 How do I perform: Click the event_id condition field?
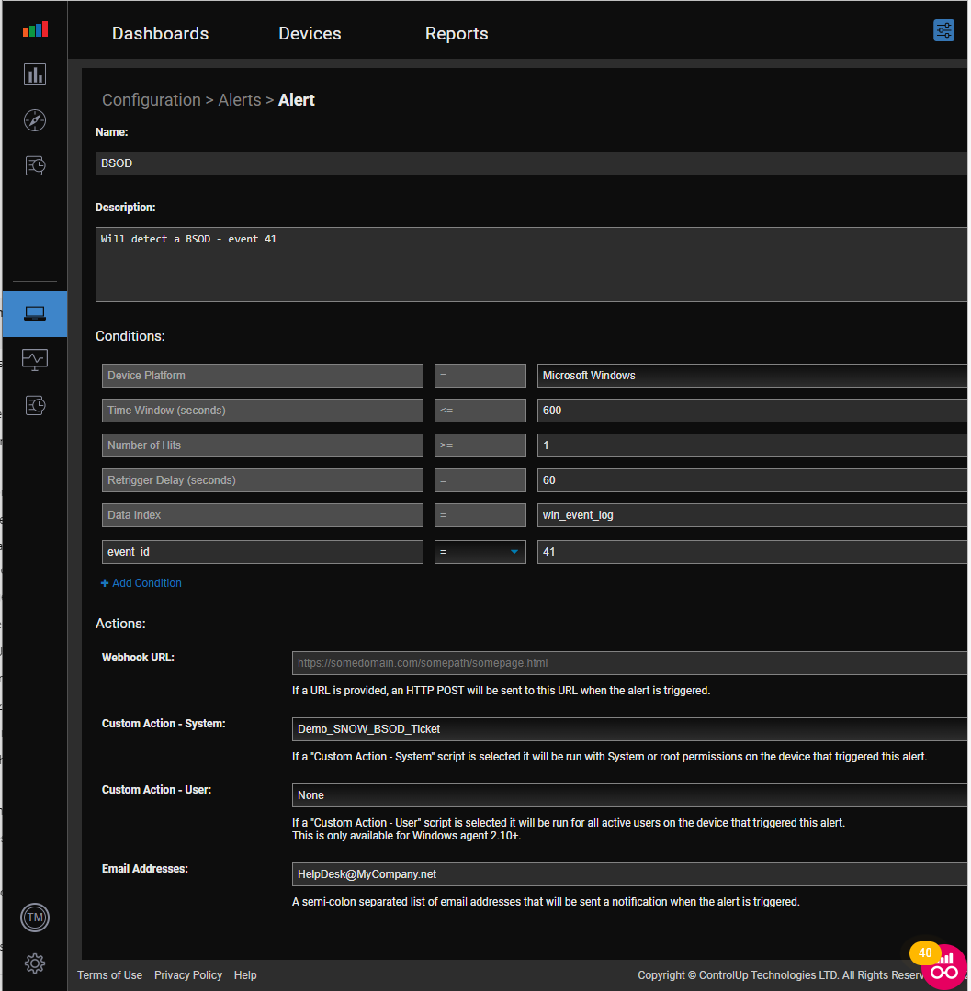coord(263,552)
